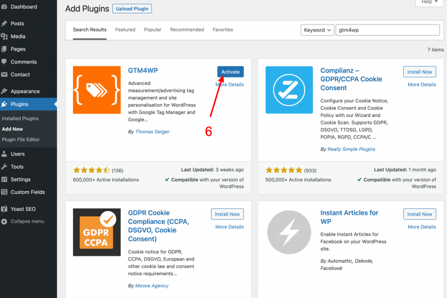The height and width of the screenshot is (298, 447).
Task: Click the Complianz five-star rating
Action: coord(284,170)
